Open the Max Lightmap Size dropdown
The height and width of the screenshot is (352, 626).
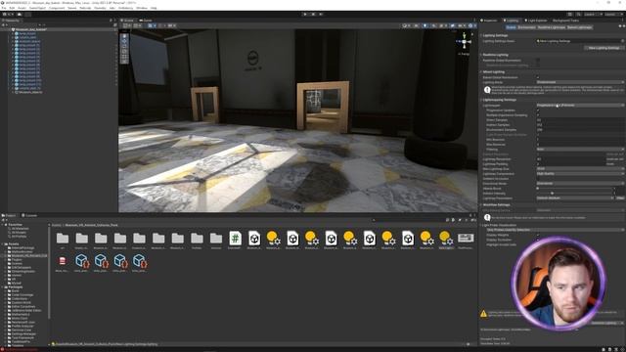[x=580, y=169]
